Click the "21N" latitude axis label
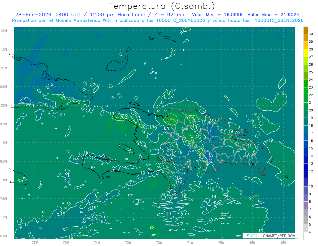Image resolution: width=318 pixels, height=246 pixels. click(x=4, y=68)
